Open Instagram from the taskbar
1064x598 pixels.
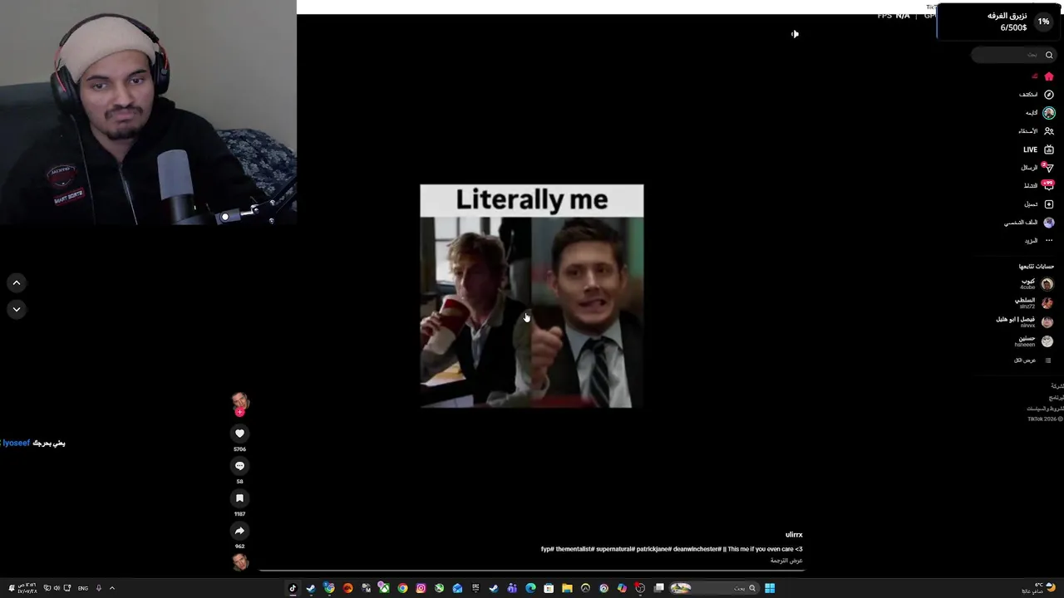(x=421, y=588)
